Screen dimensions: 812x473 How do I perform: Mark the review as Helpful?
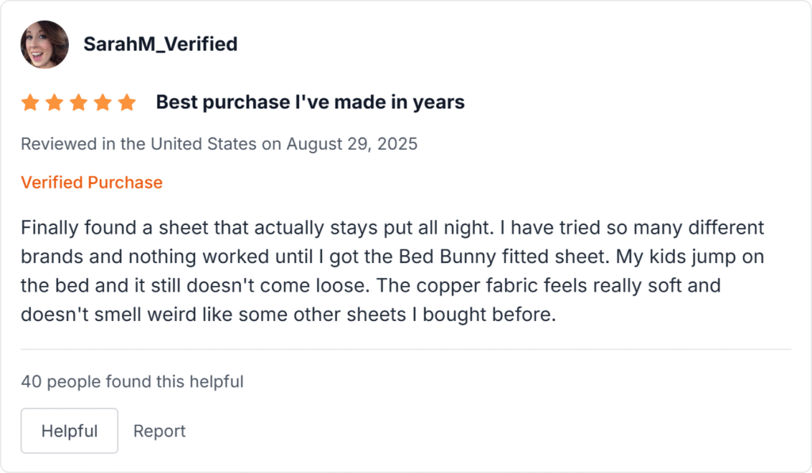(69, 431)
